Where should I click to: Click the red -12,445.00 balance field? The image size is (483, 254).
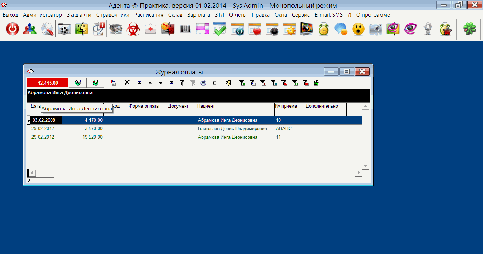(47, 83)
